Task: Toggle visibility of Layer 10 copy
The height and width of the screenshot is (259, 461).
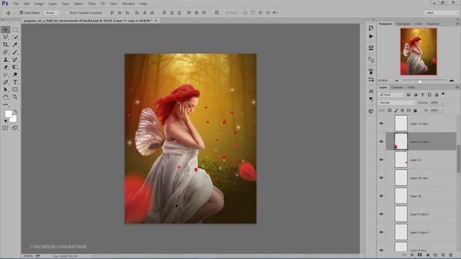Action: click(381, 178)
